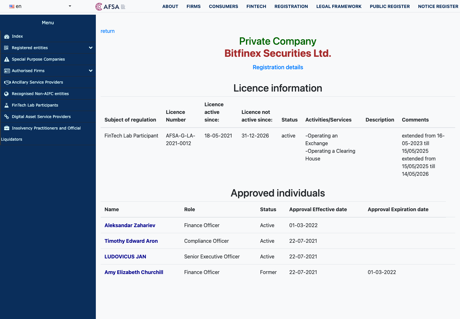Open LUDOVICUS JAN's profile link
The width and height of the screenshot is (460, 319).
(125, 256)
